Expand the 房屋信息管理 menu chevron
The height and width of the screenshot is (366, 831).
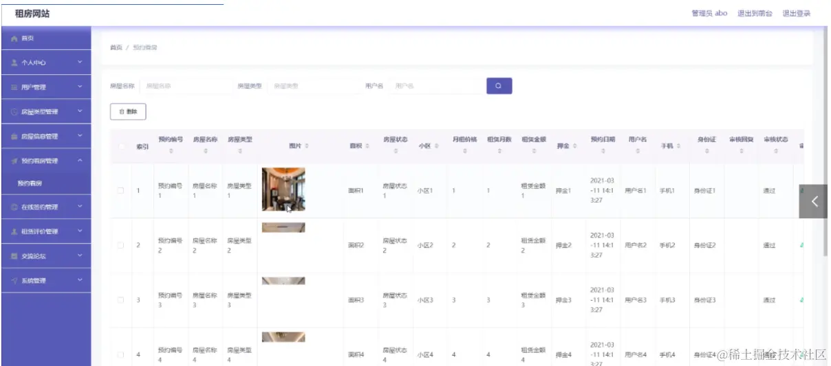point(80,136)
